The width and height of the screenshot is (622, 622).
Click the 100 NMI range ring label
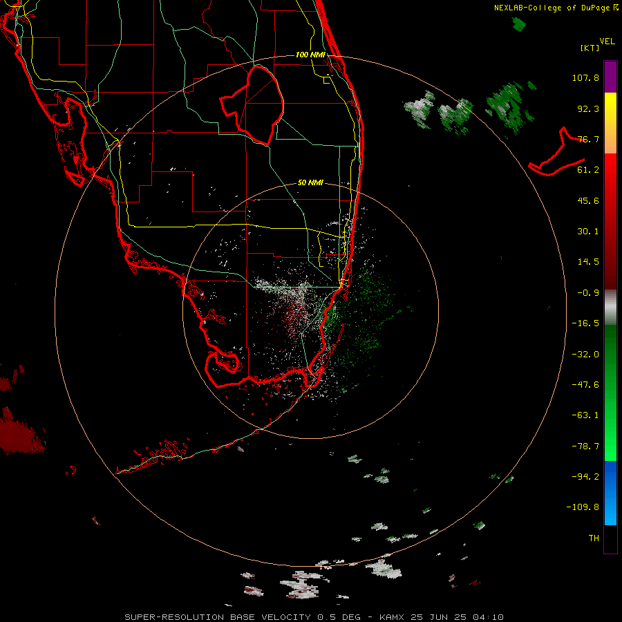coord(310,55)
